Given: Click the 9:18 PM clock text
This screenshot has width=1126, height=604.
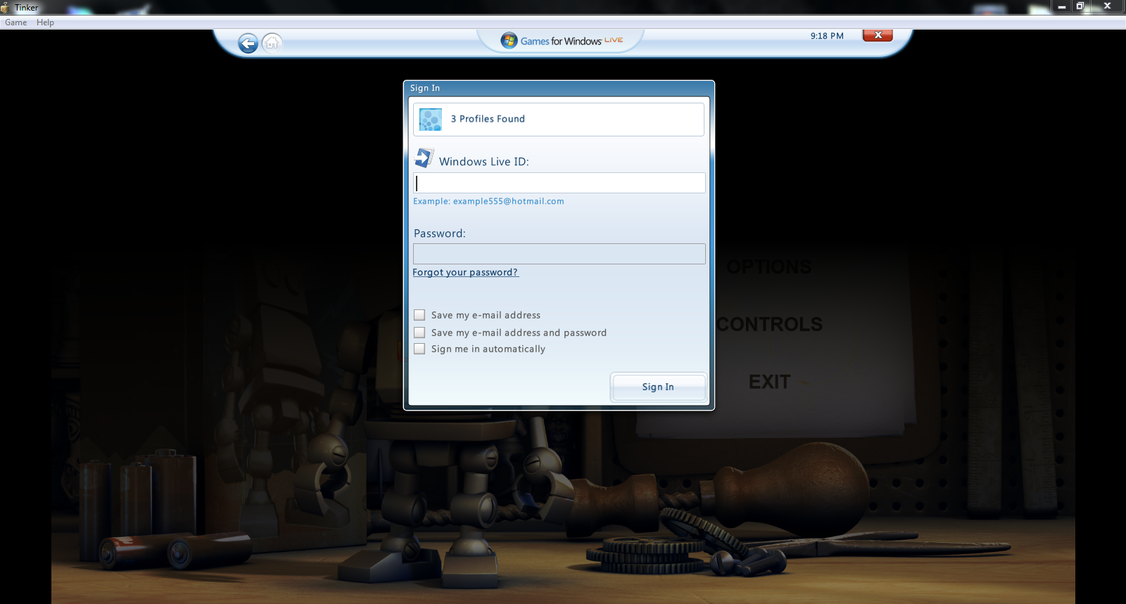Looking at the screenshot, I should (x=827, y=36).
